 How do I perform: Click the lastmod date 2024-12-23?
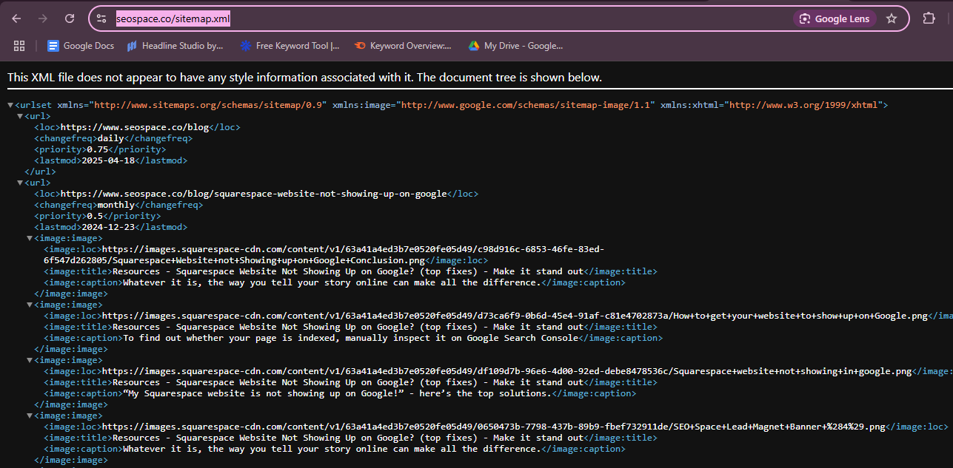coord(107,227)
